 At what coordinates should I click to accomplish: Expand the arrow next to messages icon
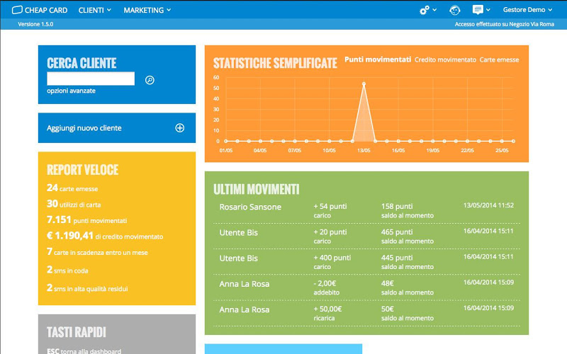pyautogui.click(x=488, y=10)
